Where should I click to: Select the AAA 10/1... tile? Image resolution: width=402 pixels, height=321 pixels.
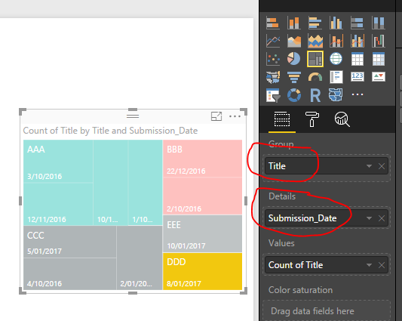(x=111, y=183)
